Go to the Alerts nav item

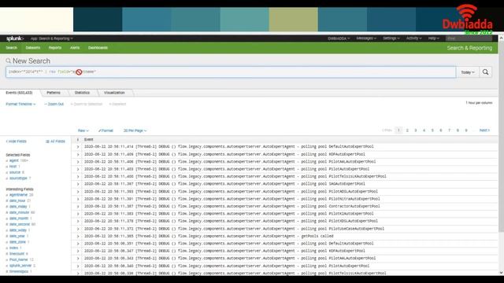tap(75, 48)
